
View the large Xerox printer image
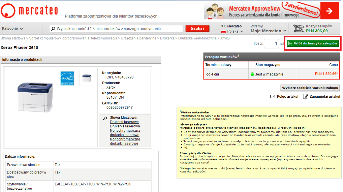pos(35,97)
